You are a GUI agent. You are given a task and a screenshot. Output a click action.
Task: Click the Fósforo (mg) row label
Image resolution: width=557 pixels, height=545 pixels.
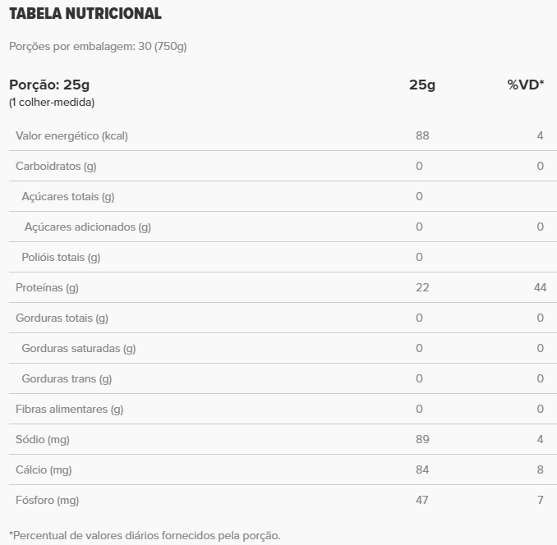coord(47,500)
